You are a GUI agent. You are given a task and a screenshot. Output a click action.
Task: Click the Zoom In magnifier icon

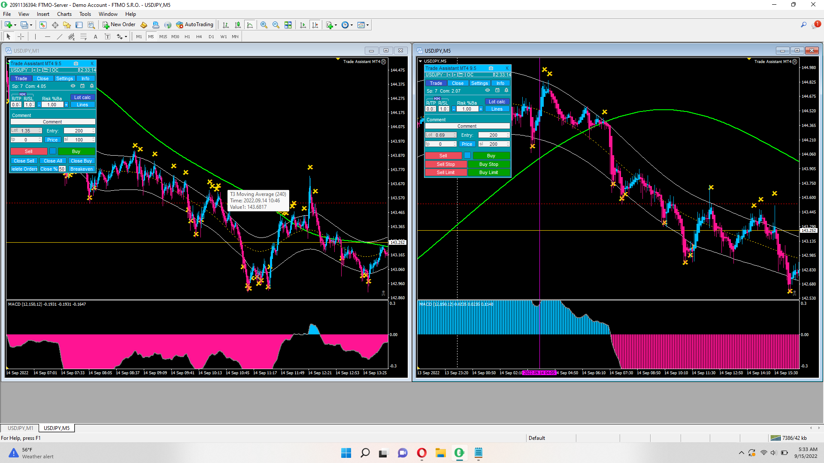click(264, 25)
